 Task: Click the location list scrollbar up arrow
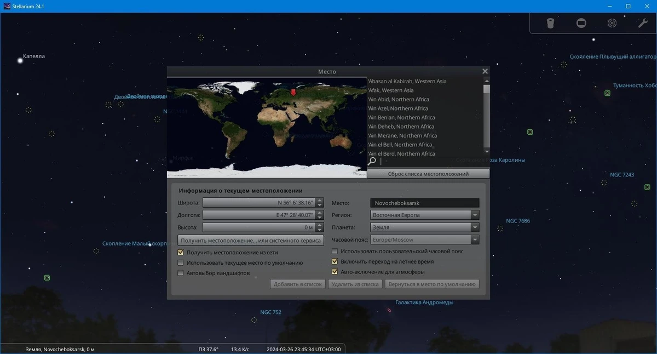coord(487,81)
